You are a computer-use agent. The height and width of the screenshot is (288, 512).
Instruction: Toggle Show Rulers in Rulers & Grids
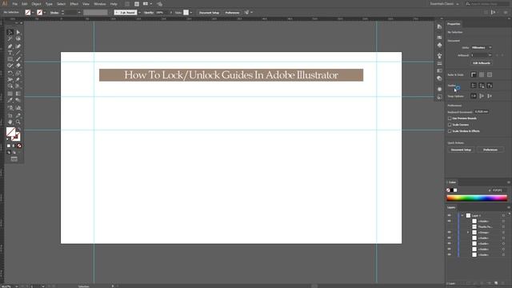[x=474, y=74]
